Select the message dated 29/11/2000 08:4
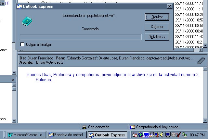This screenshot has height=139, width=208. (189, 31)
